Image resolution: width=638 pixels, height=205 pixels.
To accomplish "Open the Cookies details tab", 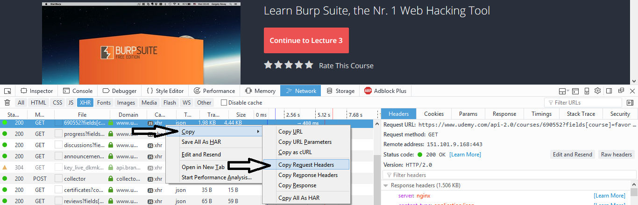I will click(434, 114).
